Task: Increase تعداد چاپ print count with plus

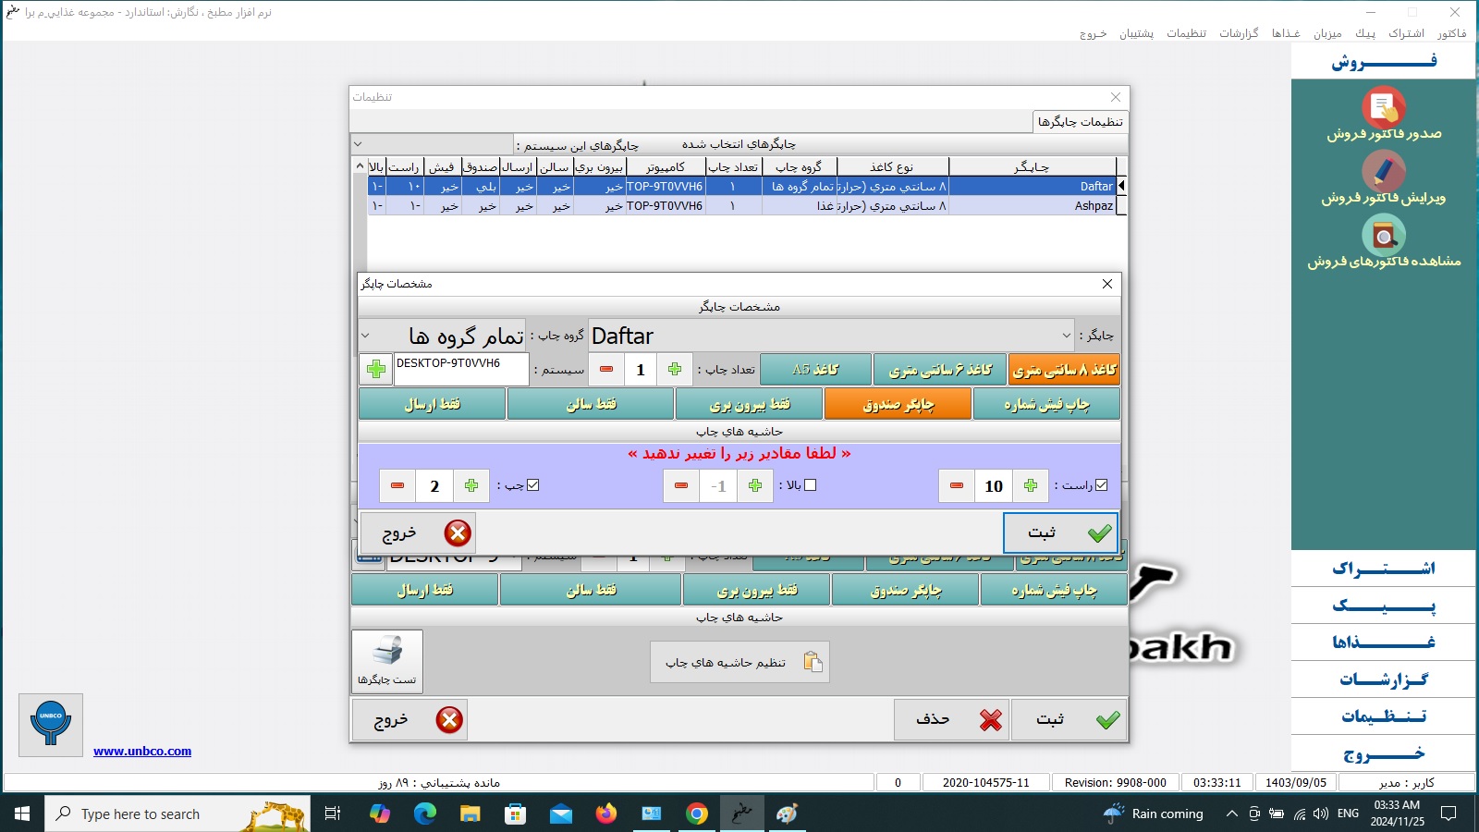Action: click(675, 370)
